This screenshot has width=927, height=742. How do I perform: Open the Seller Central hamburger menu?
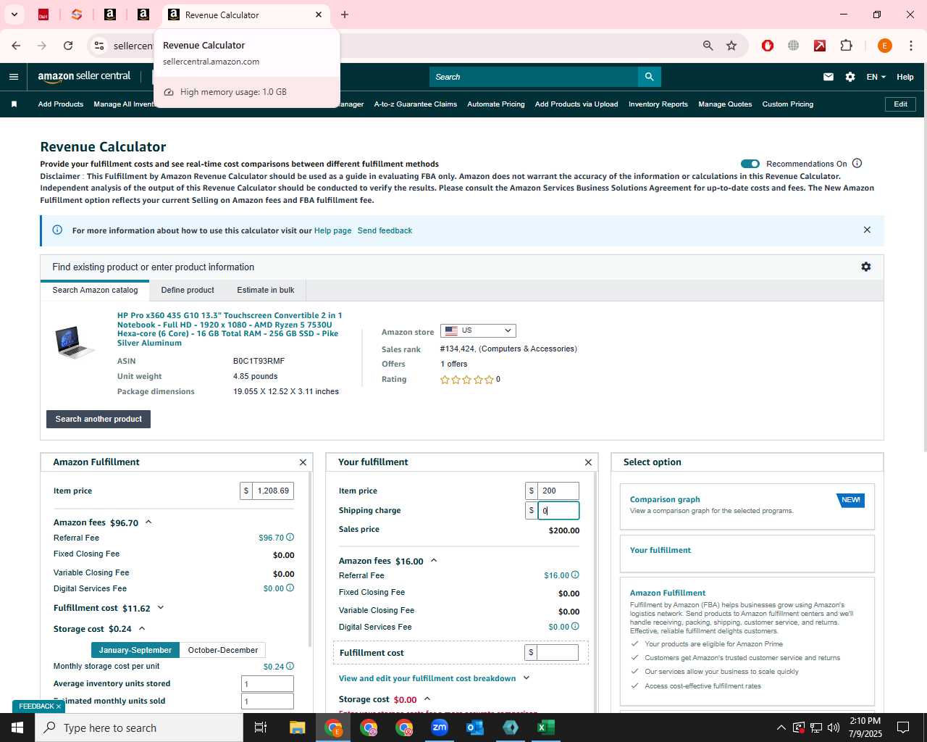tap(14, 77)
